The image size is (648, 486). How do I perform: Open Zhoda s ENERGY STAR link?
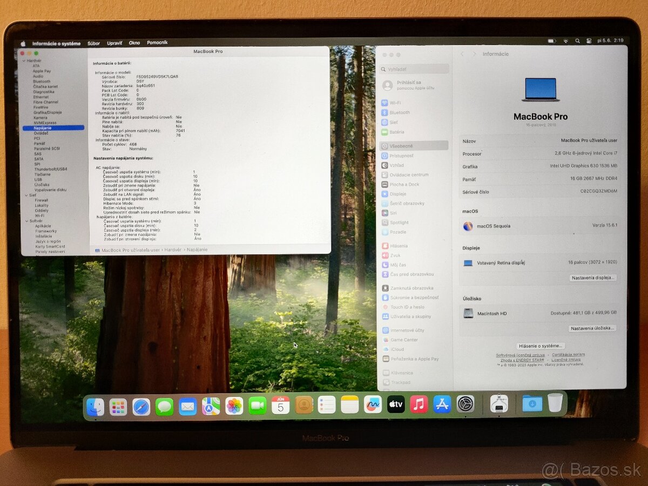pyautogui.click(x=522, y=360)
